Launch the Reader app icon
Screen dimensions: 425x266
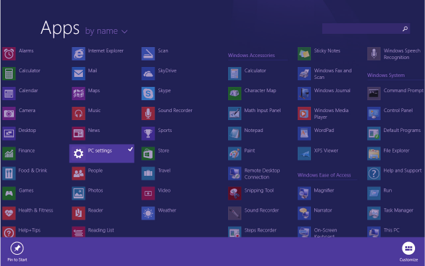[78, 213]
